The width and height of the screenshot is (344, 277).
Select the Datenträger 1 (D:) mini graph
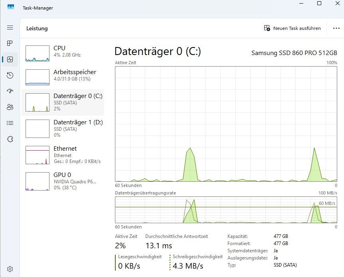(x=38, y=129)
